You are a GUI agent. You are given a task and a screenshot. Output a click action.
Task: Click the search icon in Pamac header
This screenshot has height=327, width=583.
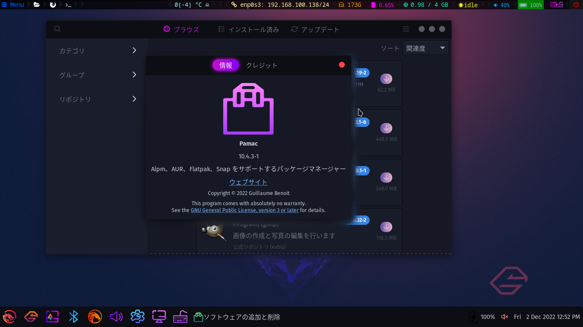click(x=58, y=29)
